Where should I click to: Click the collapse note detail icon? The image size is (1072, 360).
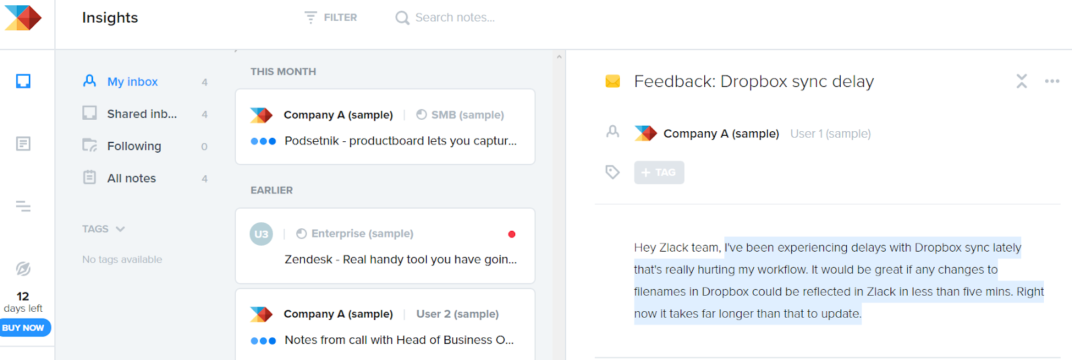1021,82
